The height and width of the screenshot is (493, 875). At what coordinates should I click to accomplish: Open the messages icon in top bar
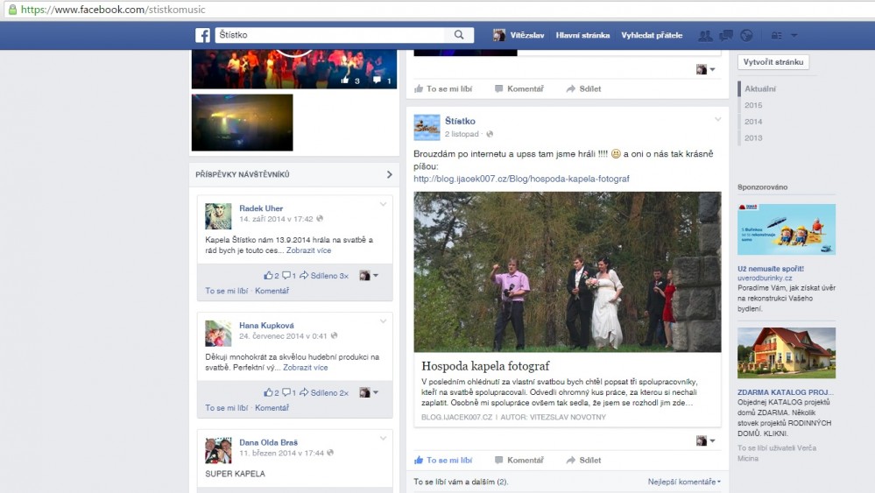click(x=725, y=36)
